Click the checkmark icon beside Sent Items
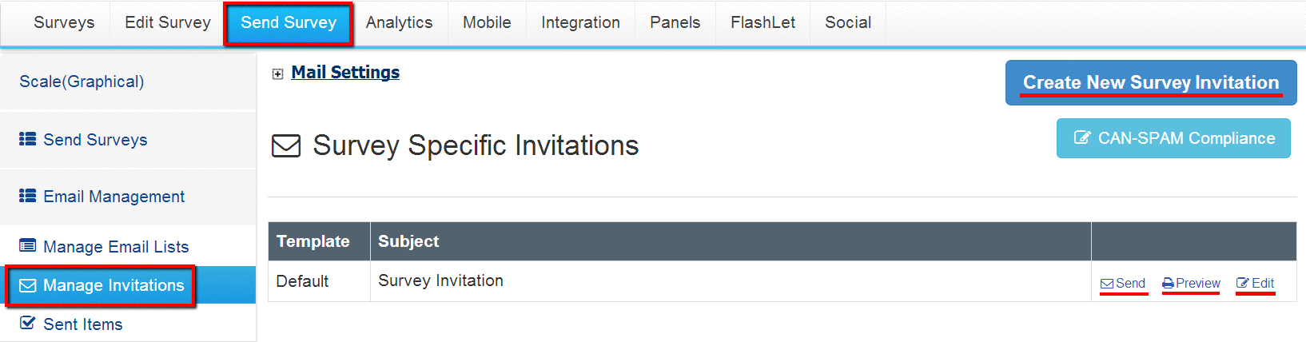 [28, 323]
